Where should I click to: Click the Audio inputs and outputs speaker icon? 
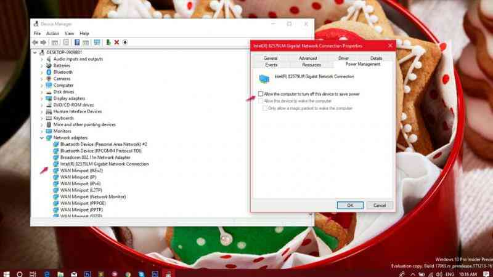49,59
